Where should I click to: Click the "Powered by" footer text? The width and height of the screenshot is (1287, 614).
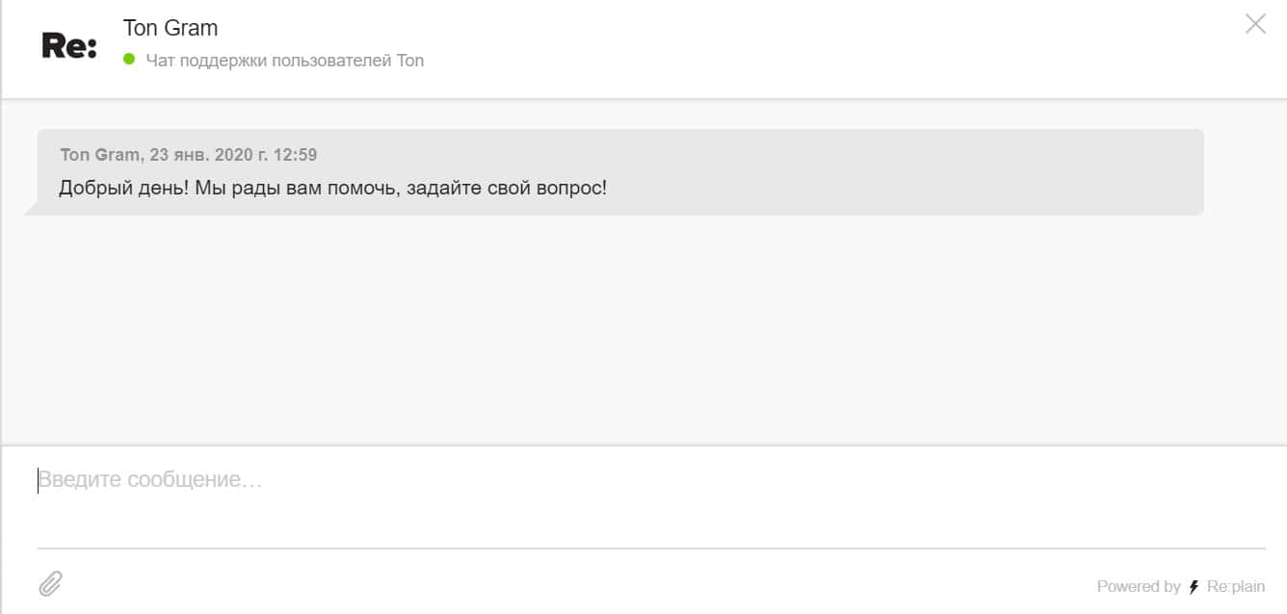tap(1138, 587)
